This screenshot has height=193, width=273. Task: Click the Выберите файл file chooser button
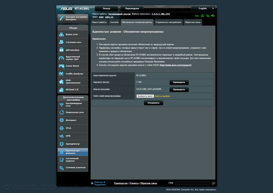pyautogui.click(x=145, y=96)
